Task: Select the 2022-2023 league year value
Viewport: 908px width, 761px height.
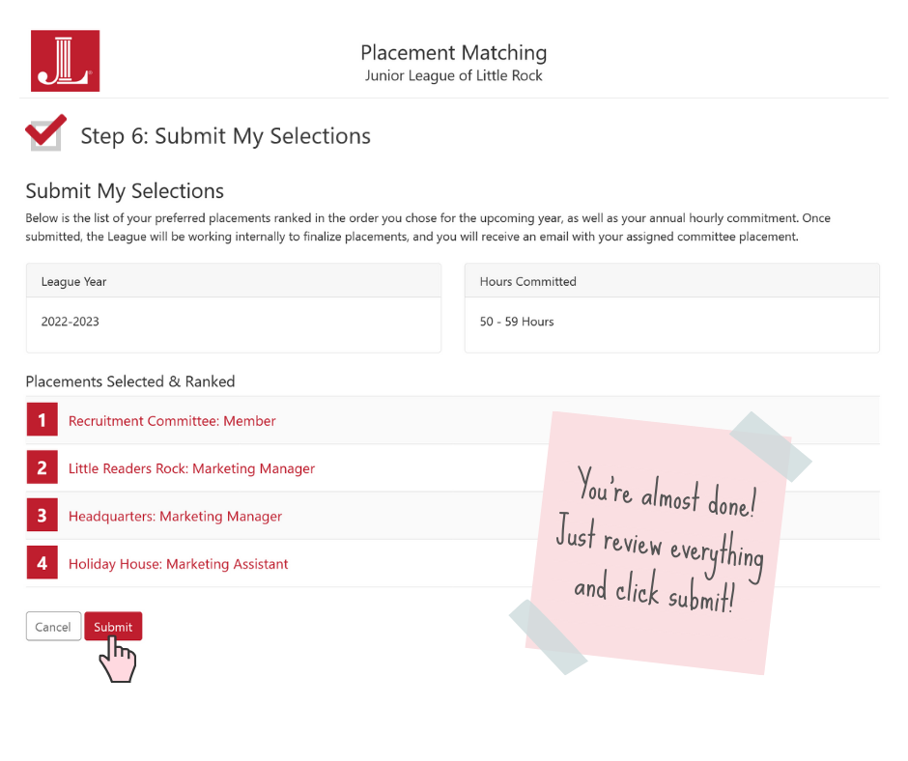Action: 71,322
